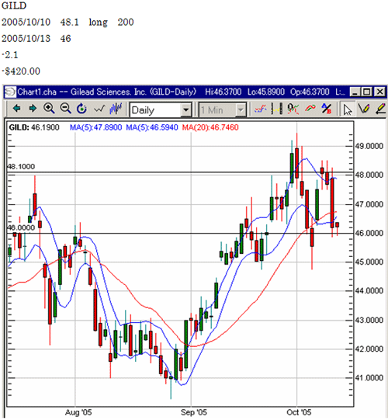Open the 1 Min interval dropdown

[241, 109]
